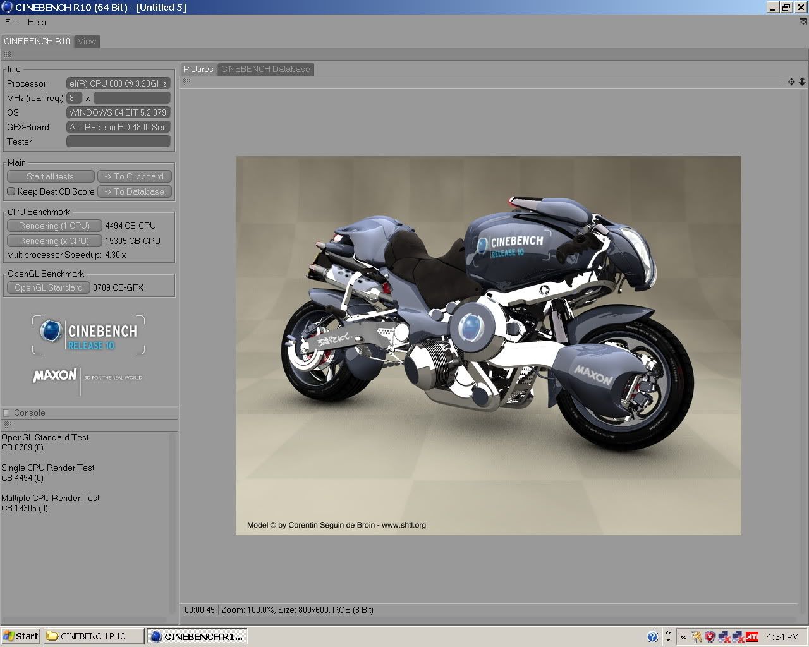Switch to the CINEBENCH Database tab
The height and width of the screenshot is (647, 809).
click(x=265, y=69)
